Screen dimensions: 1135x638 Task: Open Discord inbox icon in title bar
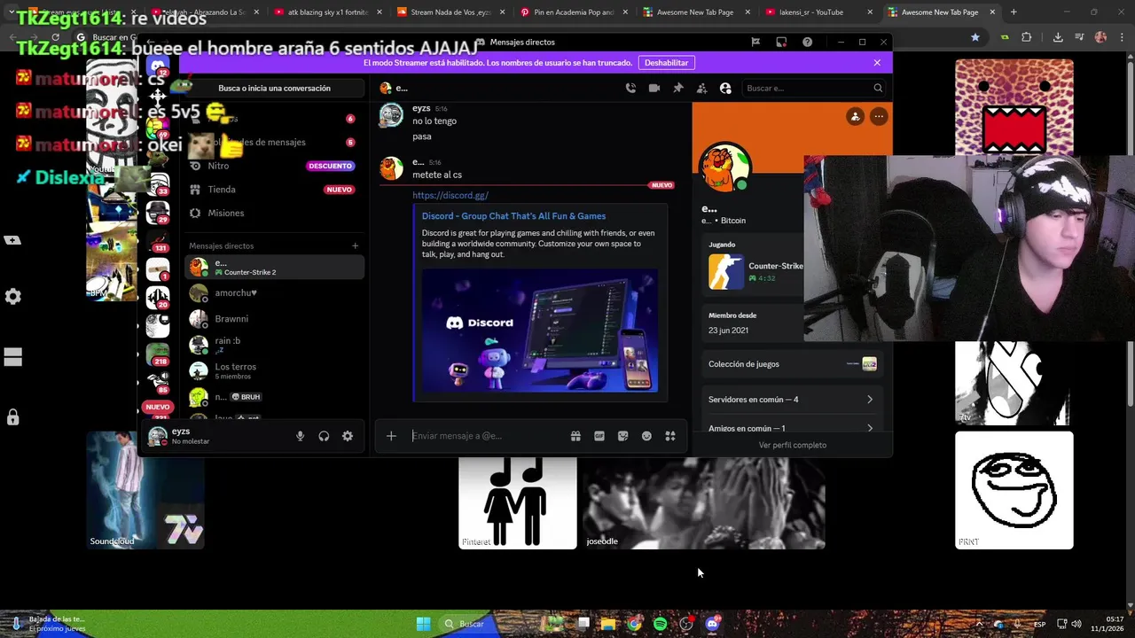click(x=781, y=43)
